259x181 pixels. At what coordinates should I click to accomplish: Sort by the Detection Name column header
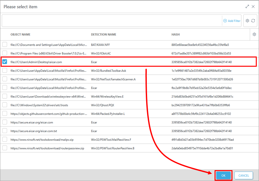coord(104,34)
